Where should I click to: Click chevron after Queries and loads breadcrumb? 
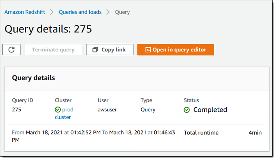click(x=108, y=12)
